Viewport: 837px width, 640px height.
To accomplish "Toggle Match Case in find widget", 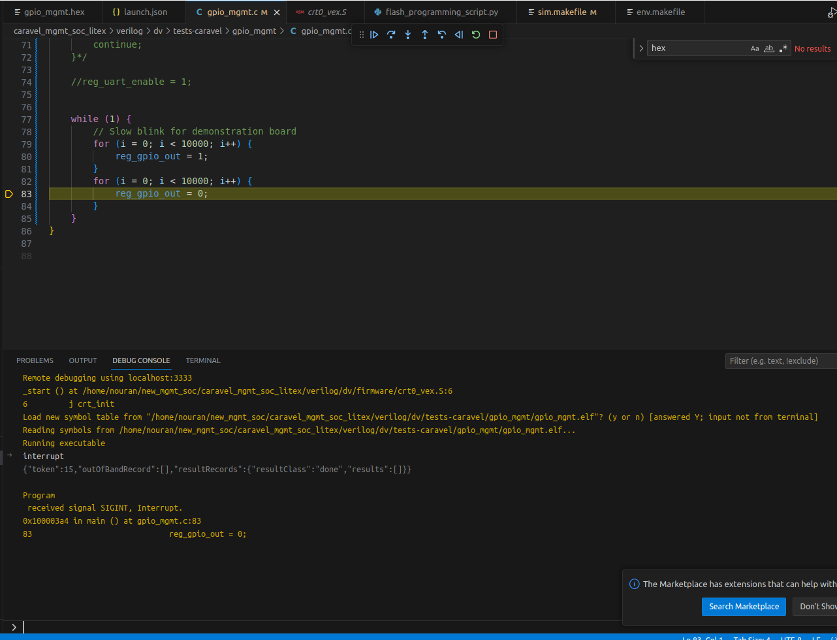I will (755, 48).
